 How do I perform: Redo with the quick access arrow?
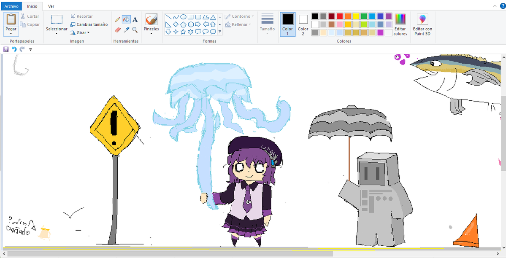click(22, 49)
